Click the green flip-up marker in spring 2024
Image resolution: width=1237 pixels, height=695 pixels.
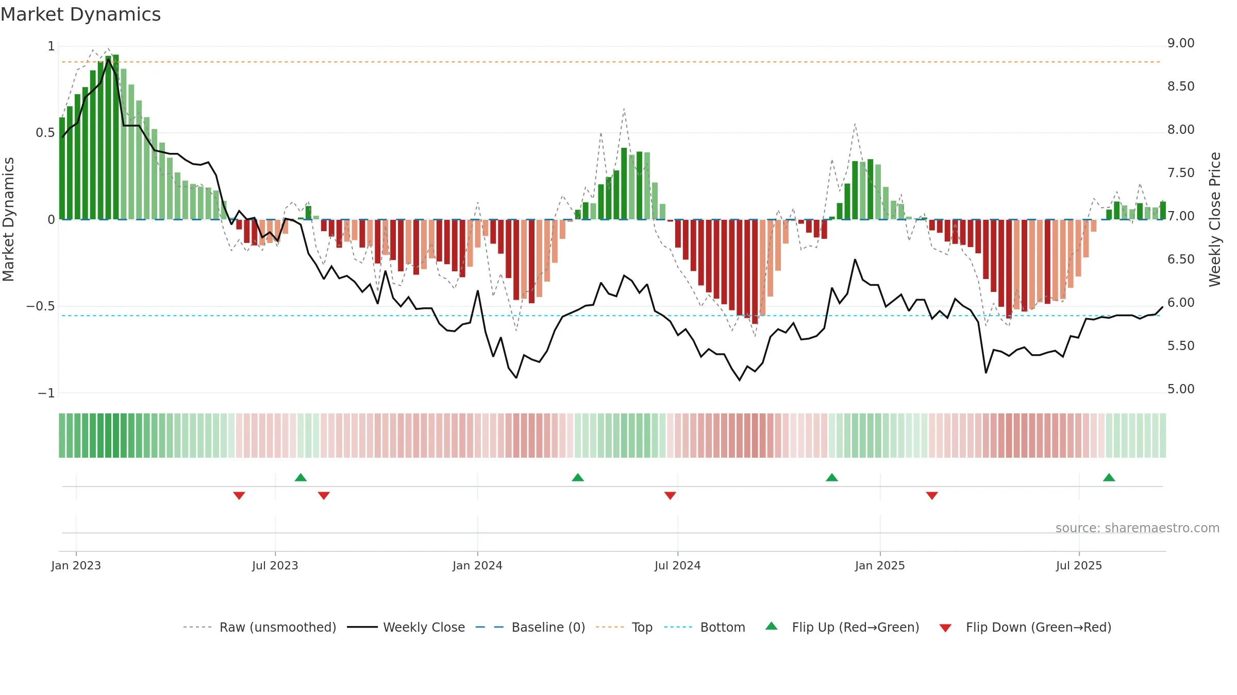click(x=578, y=477)
